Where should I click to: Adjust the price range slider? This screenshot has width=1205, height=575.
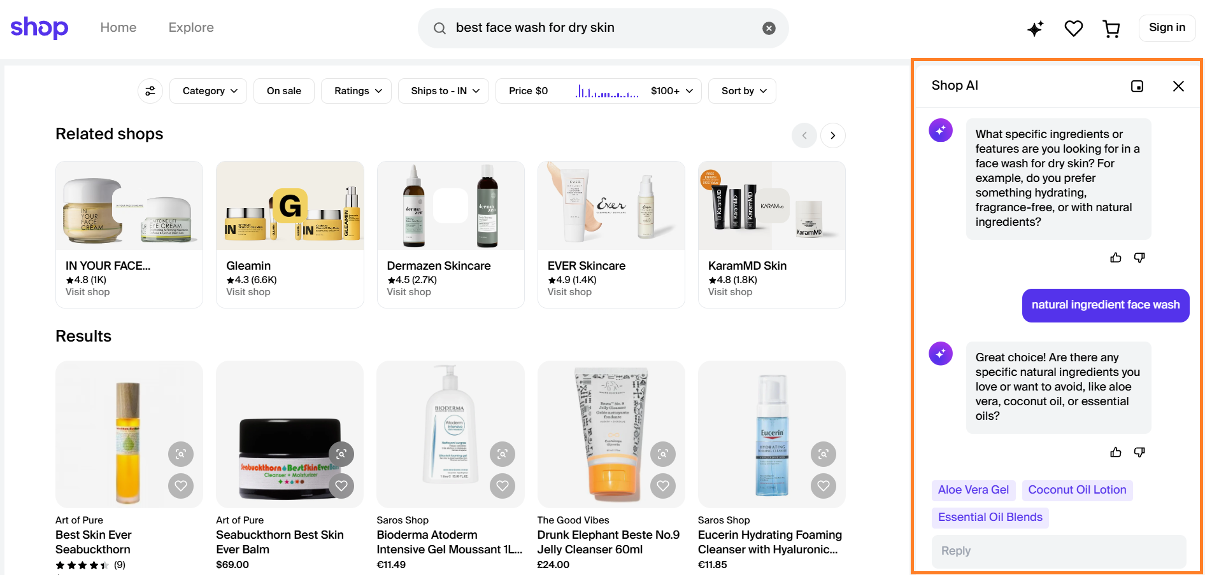click(x=606, y=91)
